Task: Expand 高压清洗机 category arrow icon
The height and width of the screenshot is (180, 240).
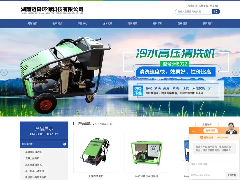Action: [65, 144]
